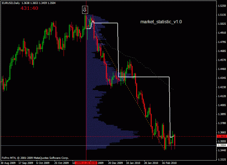The width and height of the screenshot is (227, 165).
Task: Click the 1.4685 price axis label
Action: 222,51
